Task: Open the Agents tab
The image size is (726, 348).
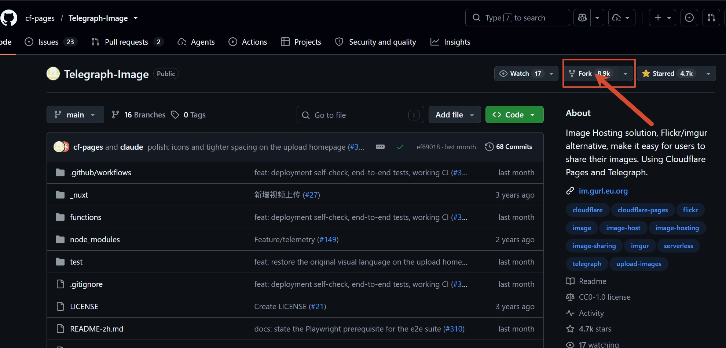Action: click(196, 42)
